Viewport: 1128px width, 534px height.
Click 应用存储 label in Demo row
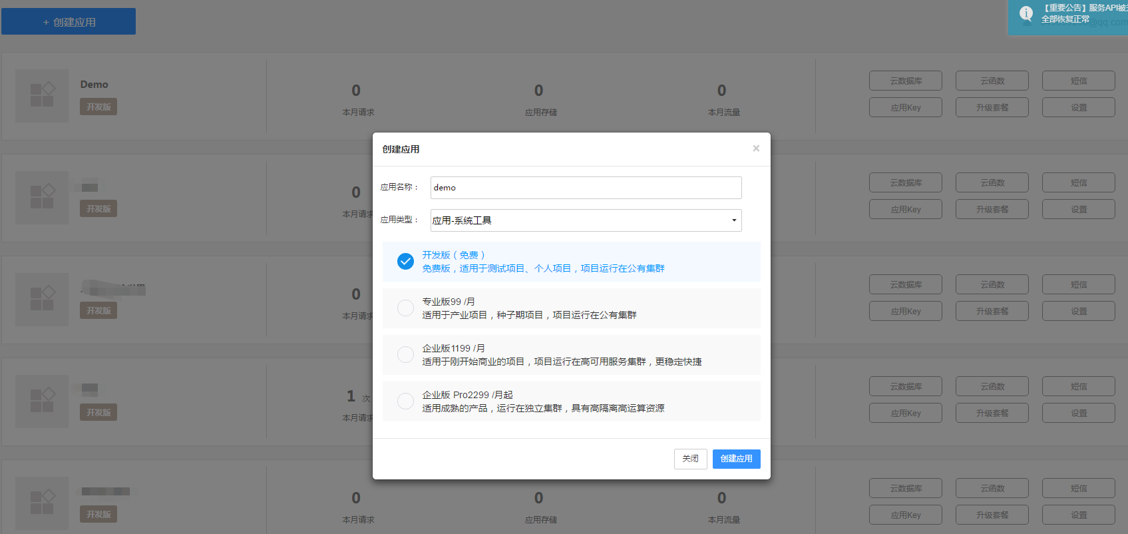point(541,113)
